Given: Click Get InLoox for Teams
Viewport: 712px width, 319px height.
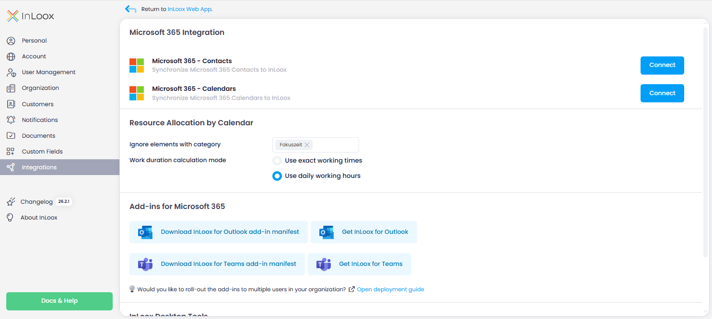Looking at the screenshot, I should [x=360, y=264].
